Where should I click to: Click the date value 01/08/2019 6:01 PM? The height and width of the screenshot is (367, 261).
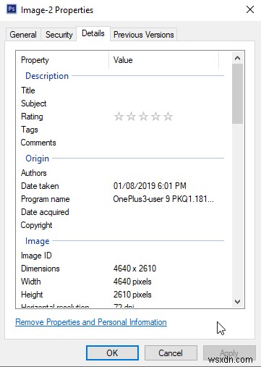tap(150, 186)
